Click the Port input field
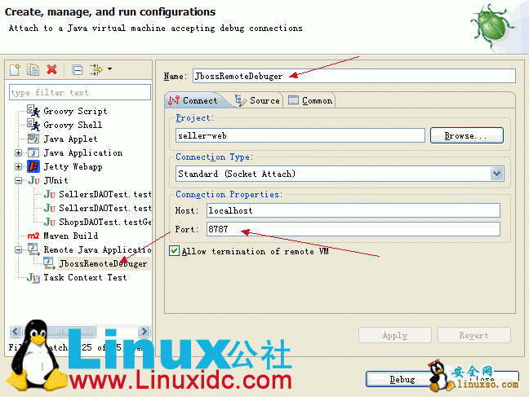This screenshot has width=529, height=397. (352, 229)
